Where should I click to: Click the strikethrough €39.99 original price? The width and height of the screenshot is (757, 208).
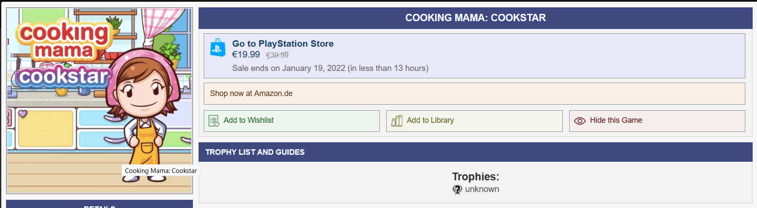(x=277, y=55)
